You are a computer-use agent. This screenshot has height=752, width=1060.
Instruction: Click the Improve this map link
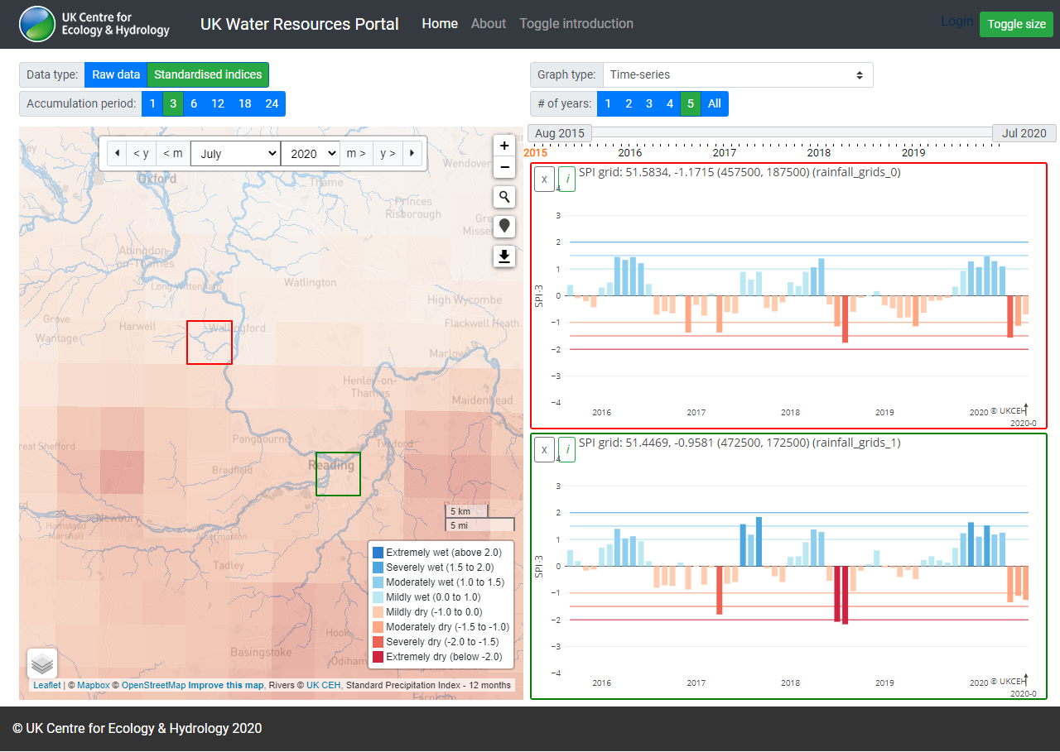[x=225, y=685]
